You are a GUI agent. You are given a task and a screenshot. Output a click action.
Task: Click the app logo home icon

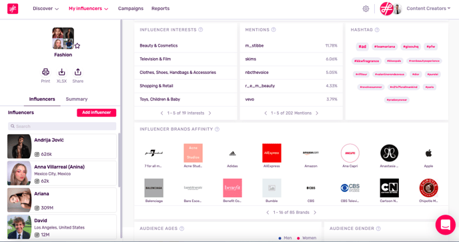13,9
